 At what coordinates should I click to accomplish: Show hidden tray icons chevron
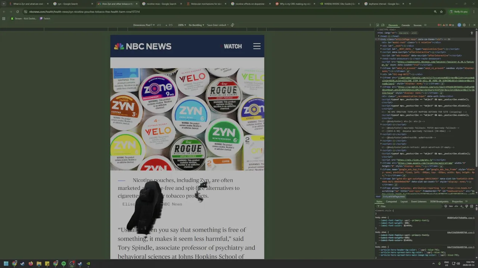tap(434, 264)
